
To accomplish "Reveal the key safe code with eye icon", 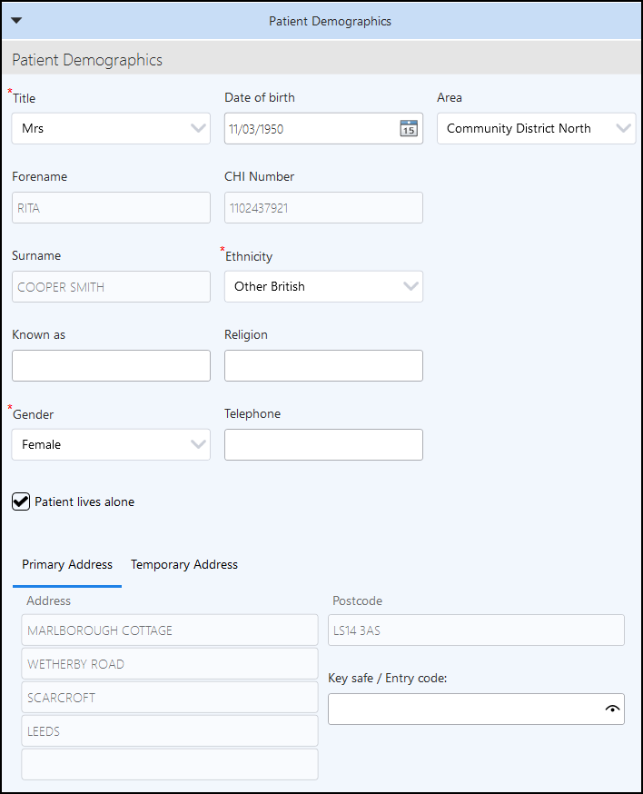I will coord(612,709).
